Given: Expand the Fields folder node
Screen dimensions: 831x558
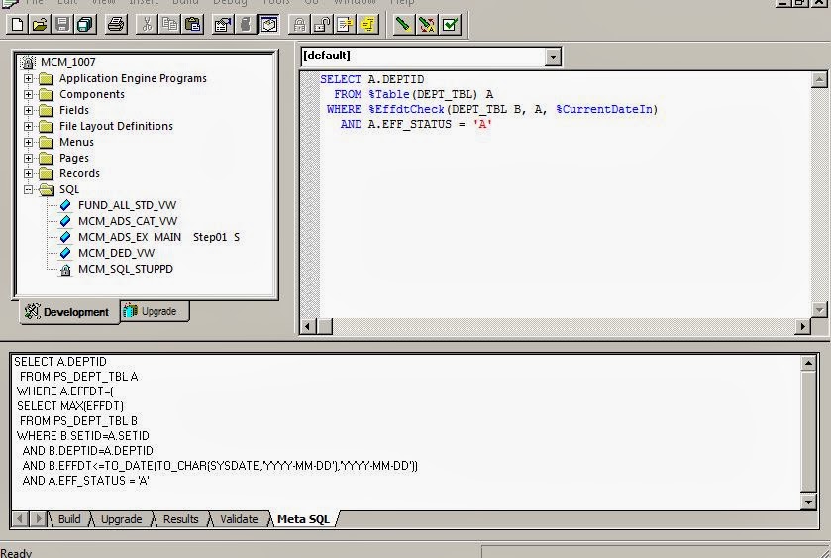Looking at the screenshot, I should coord(28,110).
